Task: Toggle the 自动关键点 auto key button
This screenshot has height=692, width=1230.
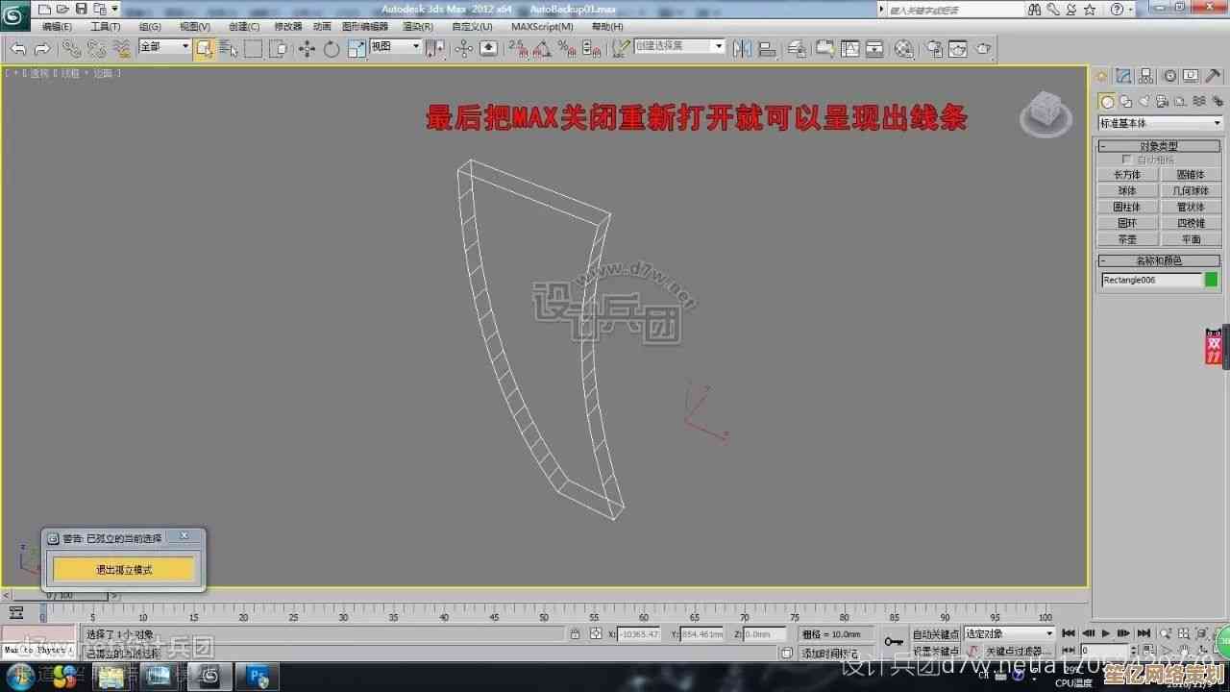Action: pos(935,634)
